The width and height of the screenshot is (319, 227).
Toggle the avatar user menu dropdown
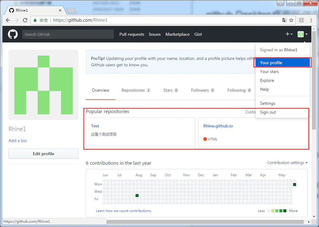point(303,34)
